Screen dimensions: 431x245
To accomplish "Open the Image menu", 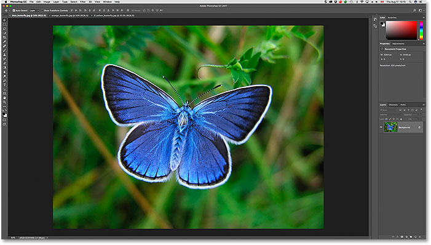I will point(47,2).
